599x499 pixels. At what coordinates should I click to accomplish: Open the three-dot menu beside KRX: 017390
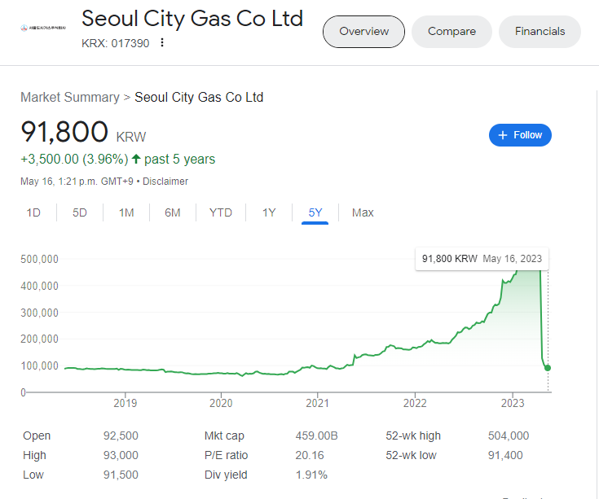[162, 42]
